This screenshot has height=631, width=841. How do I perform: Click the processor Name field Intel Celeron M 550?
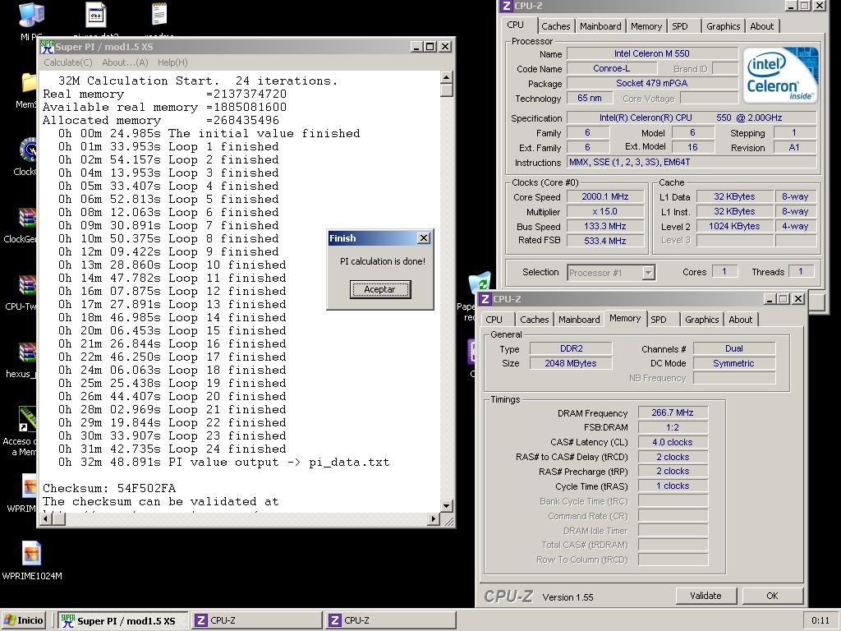click(x=651, y=53)
